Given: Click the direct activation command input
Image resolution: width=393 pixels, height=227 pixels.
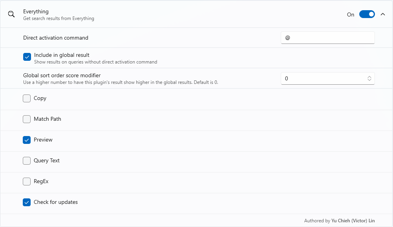Looking at the screenshot, I should (327, 38).
